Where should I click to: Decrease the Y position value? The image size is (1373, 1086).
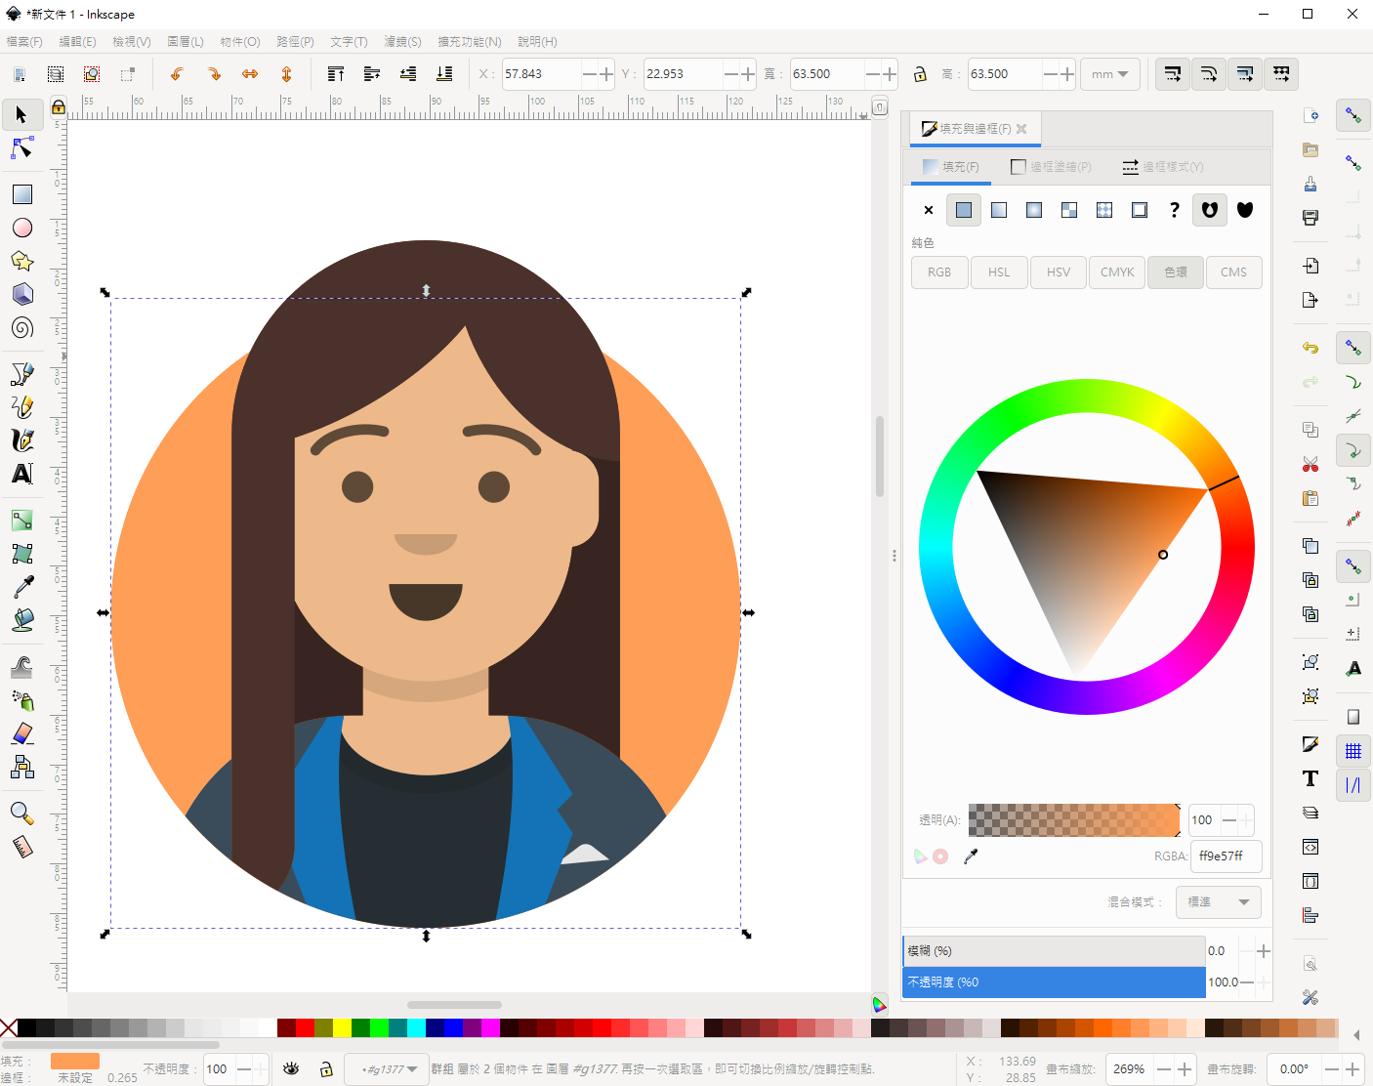click(x=731, y=74)
